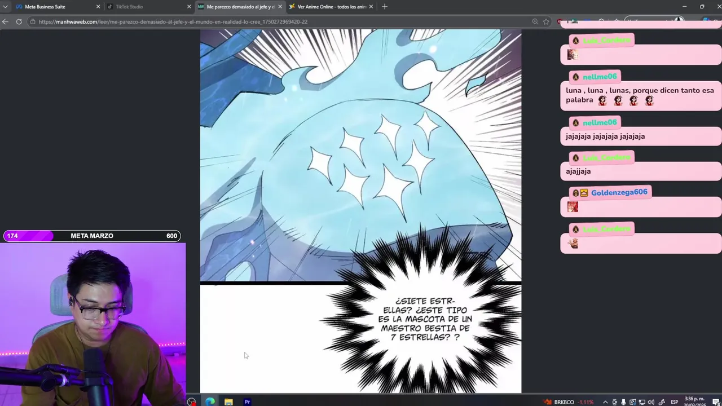Open File Explorer from the taskbar
The image size is (722, 406).
click(228, 401)
